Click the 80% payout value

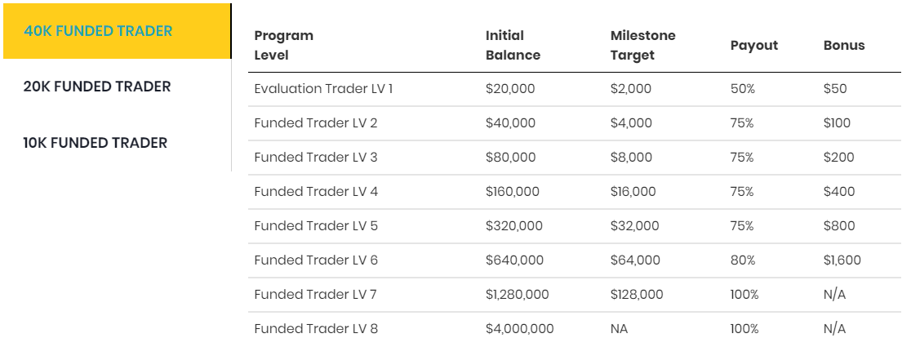click(x=744, y=260)
